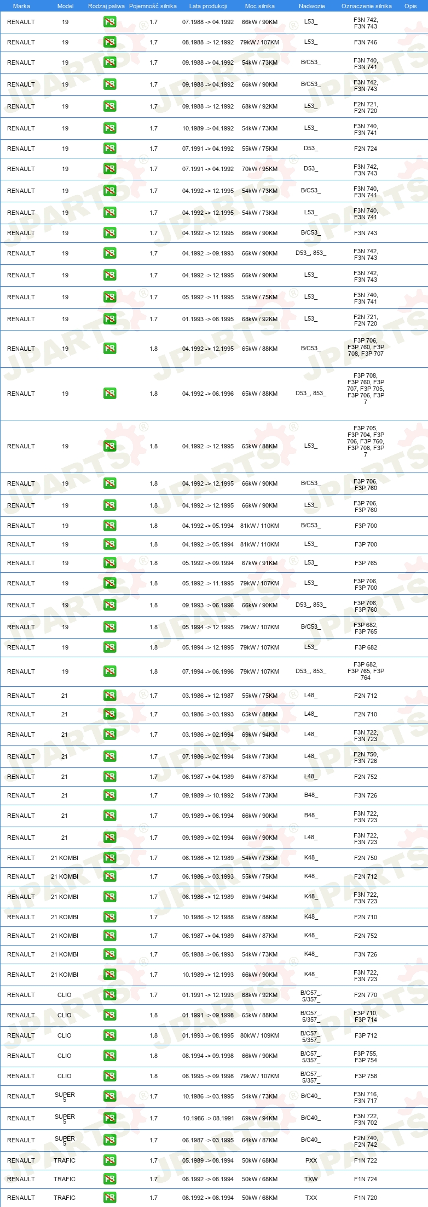Click engine codes F3N 722, F3N 702 cell
Viewport: 428px width, 1207px height.
[366, 1119]
